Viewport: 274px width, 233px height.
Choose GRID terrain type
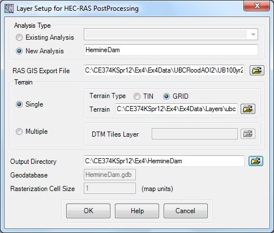click(x=166, y=96)
